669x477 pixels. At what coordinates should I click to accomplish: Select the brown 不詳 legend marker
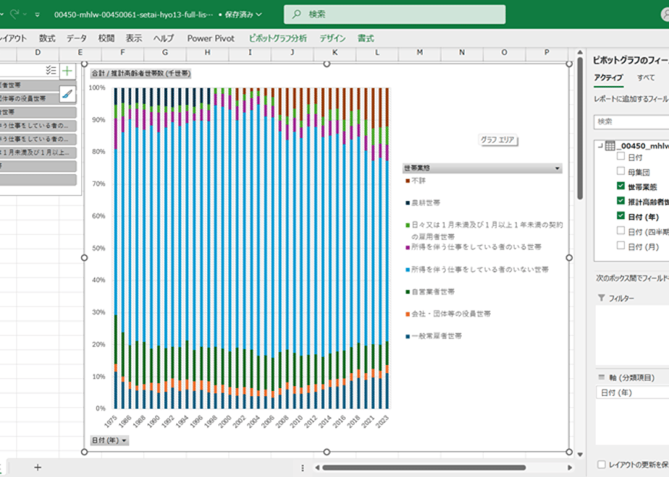pyautogui.click(x=408, y=181)
